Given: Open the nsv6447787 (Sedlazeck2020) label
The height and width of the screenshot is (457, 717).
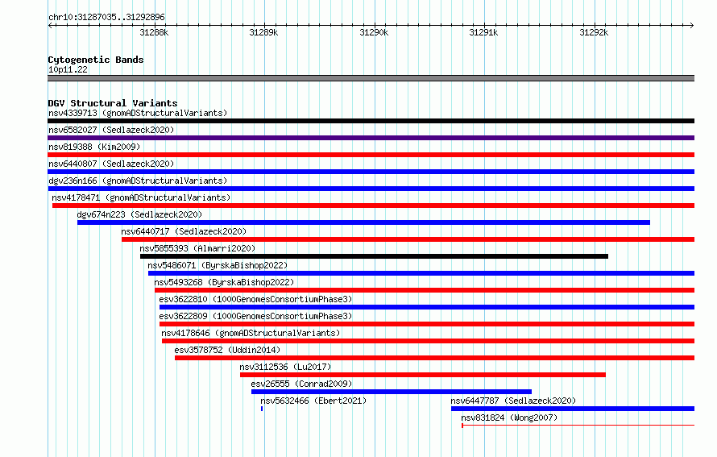Looking at the screenshot, I should tap(513, 401).
